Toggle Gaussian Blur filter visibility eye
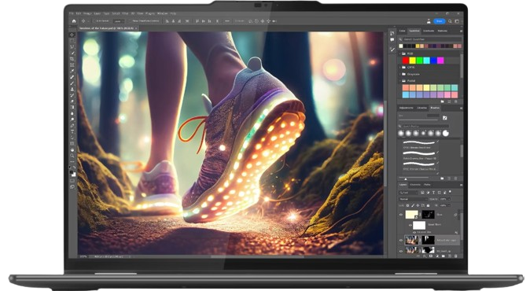Image resolution: width=530 pixels, height=291 pixels. pos(414,233)
